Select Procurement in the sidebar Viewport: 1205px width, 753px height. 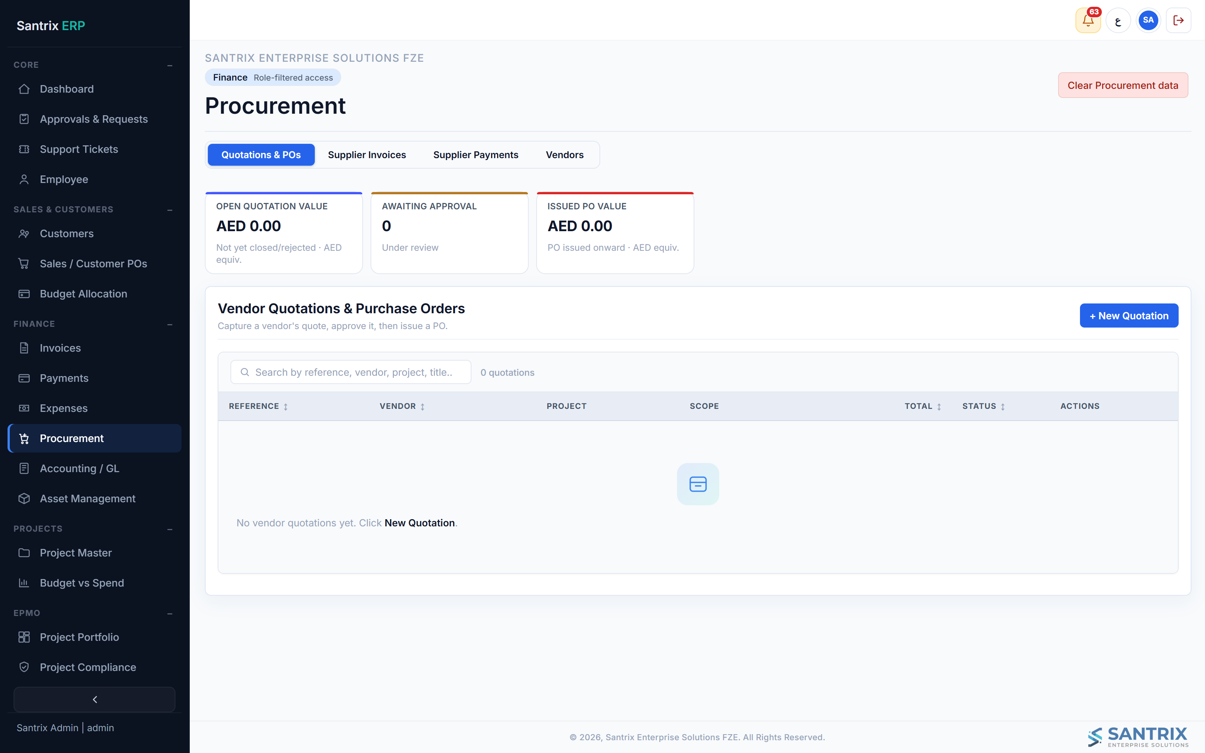tap(95, 438)
